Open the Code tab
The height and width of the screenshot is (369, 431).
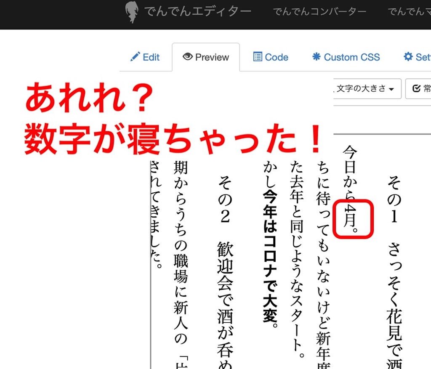[271, 57]
